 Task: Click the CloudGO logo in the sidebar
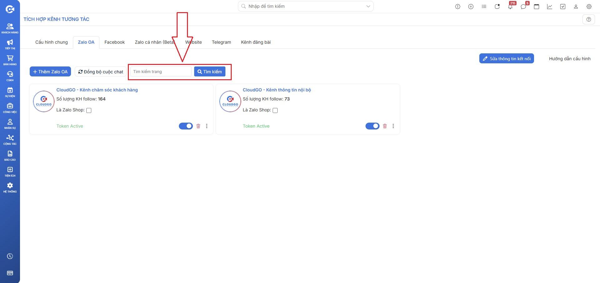click(10, 9)
